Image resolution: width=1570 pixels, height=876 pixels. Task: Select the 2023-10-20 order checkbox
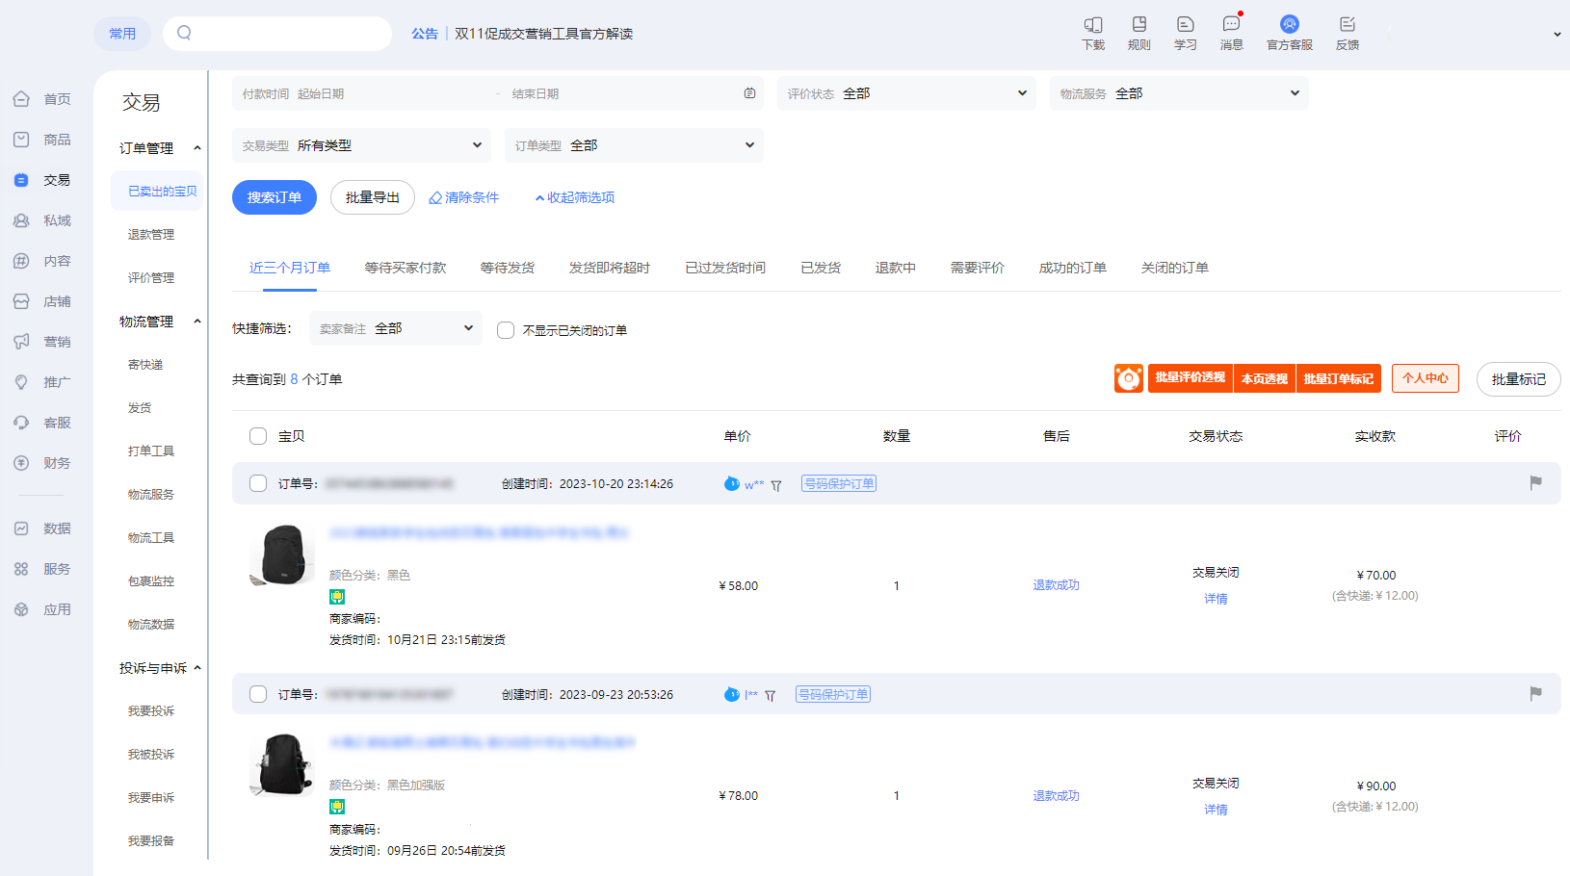(258, 483)
